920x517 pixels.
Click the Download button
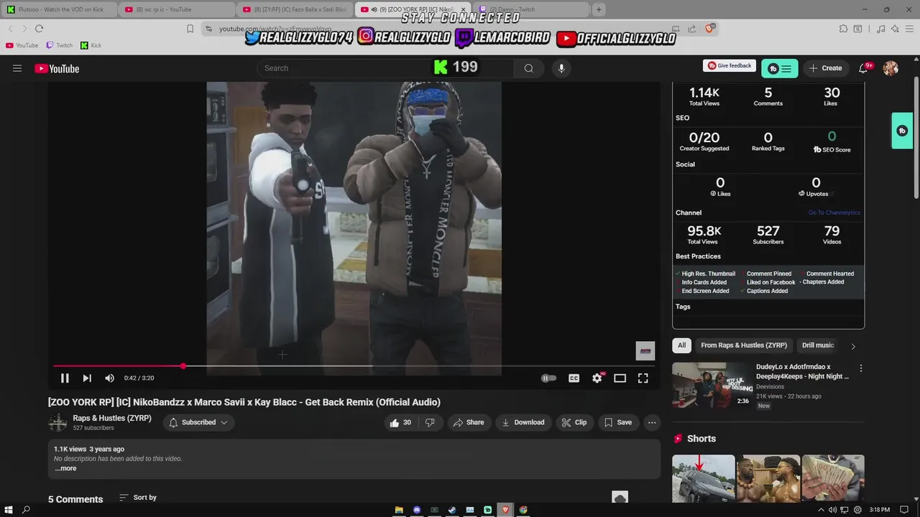coord(523,422)
